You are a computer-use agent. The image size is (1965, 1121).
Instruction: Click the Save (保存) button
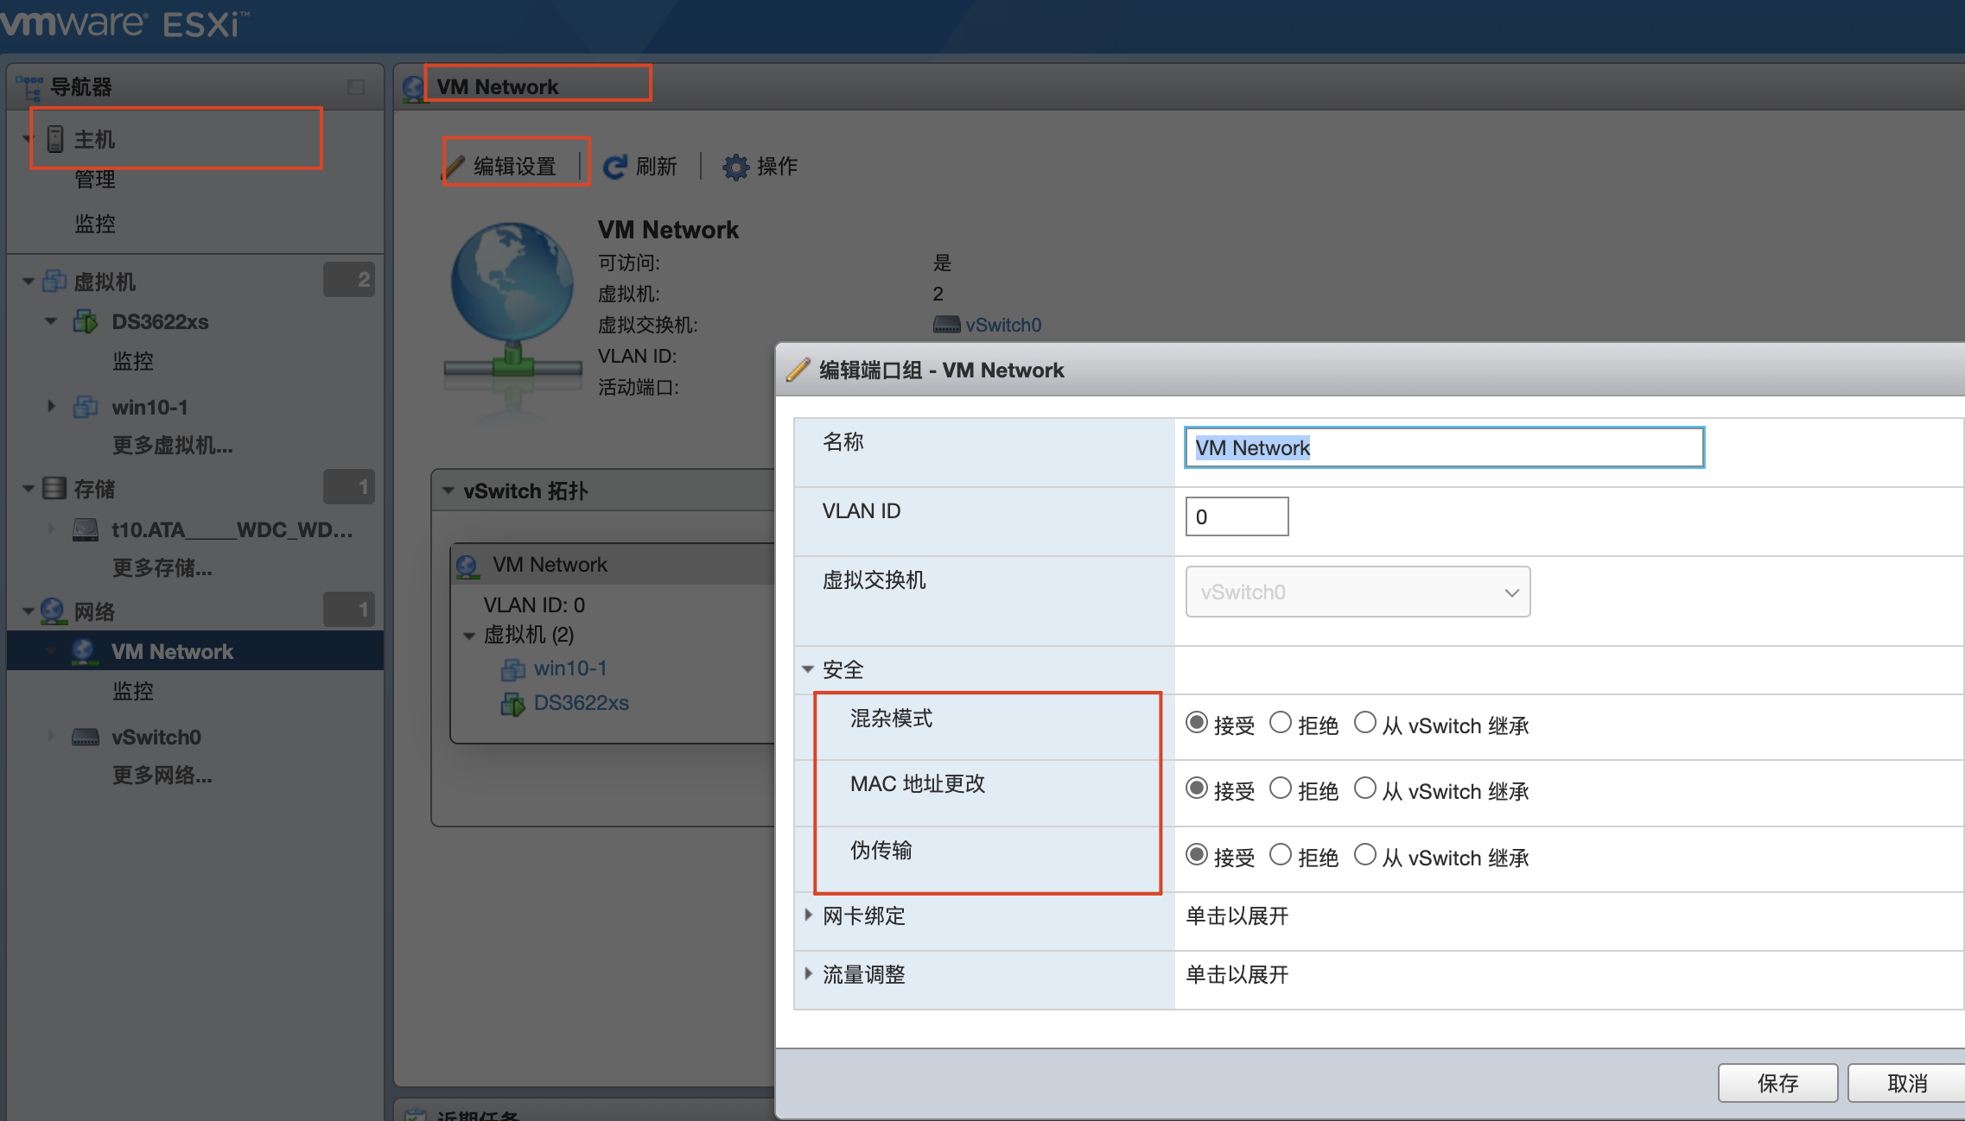coord(1777,1082)
